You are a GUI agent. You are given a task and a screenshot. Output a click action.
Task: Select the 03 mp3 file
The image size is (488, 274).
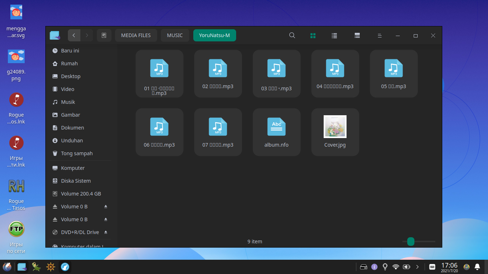coord(277,74)
